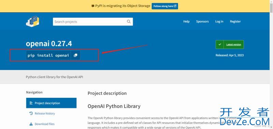Click the PyPI migrating Object Storage notice
Screen dimensions: 273x129
point(121,6)
